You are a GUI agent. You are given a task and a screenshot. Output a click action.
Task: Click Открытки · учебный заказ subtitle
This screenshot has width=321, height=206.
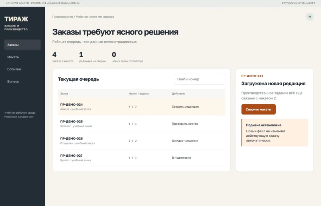click(77, 143)
